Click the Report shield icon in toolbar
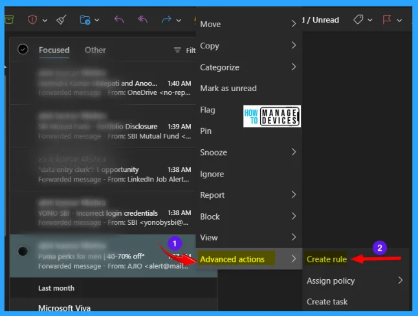Image resolution: width=418 pixels, height=316 pixels. pyautogui.click(x=32, y=19)
